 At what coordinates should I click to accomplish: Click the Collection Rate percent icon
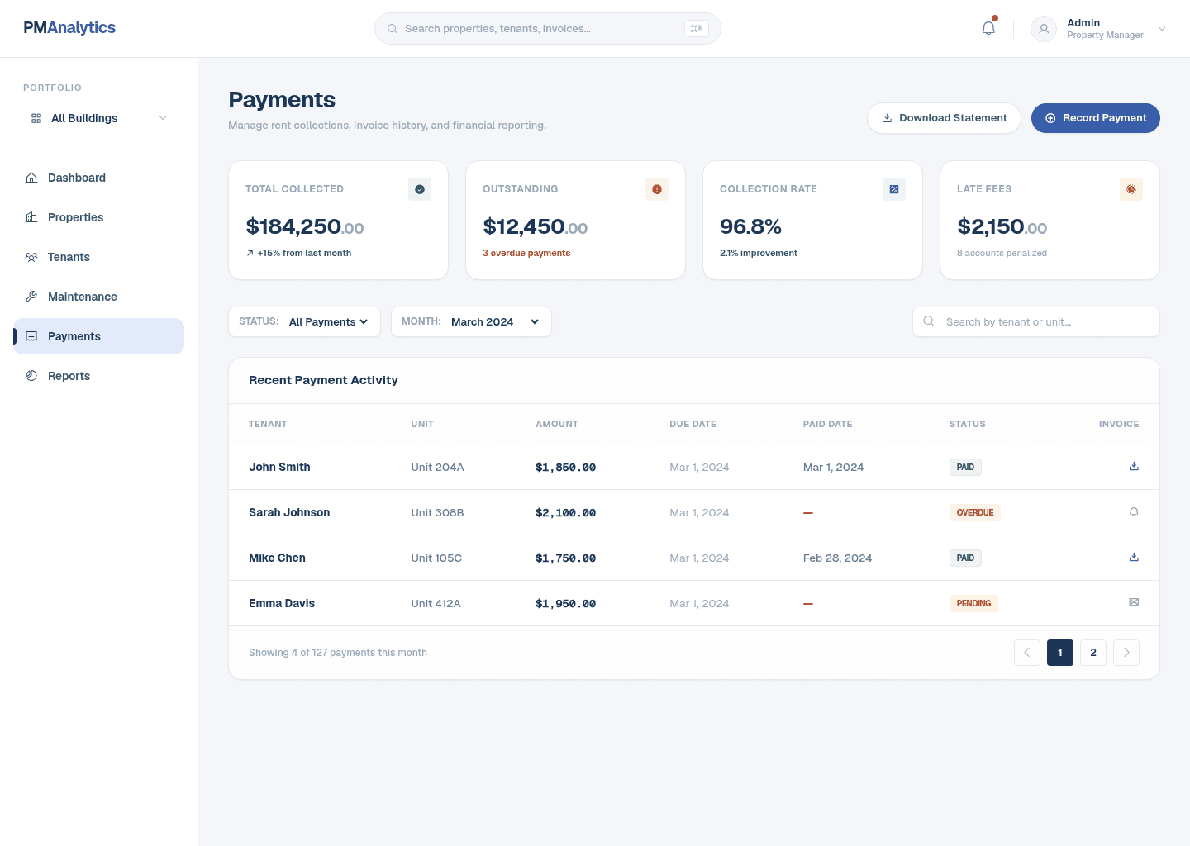click(894, 189)
